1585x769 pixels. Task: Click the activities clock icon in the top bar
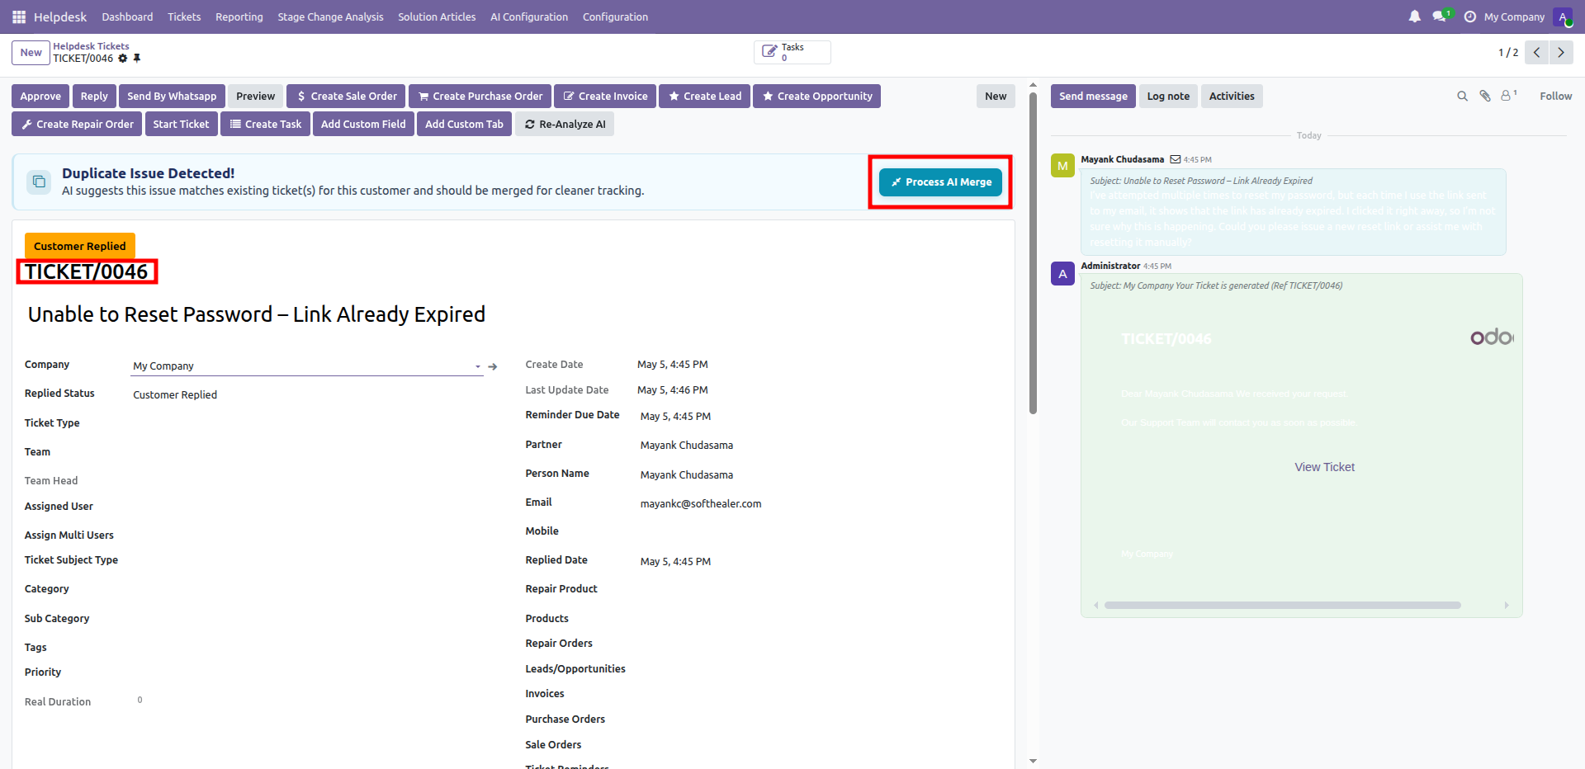1470,17
